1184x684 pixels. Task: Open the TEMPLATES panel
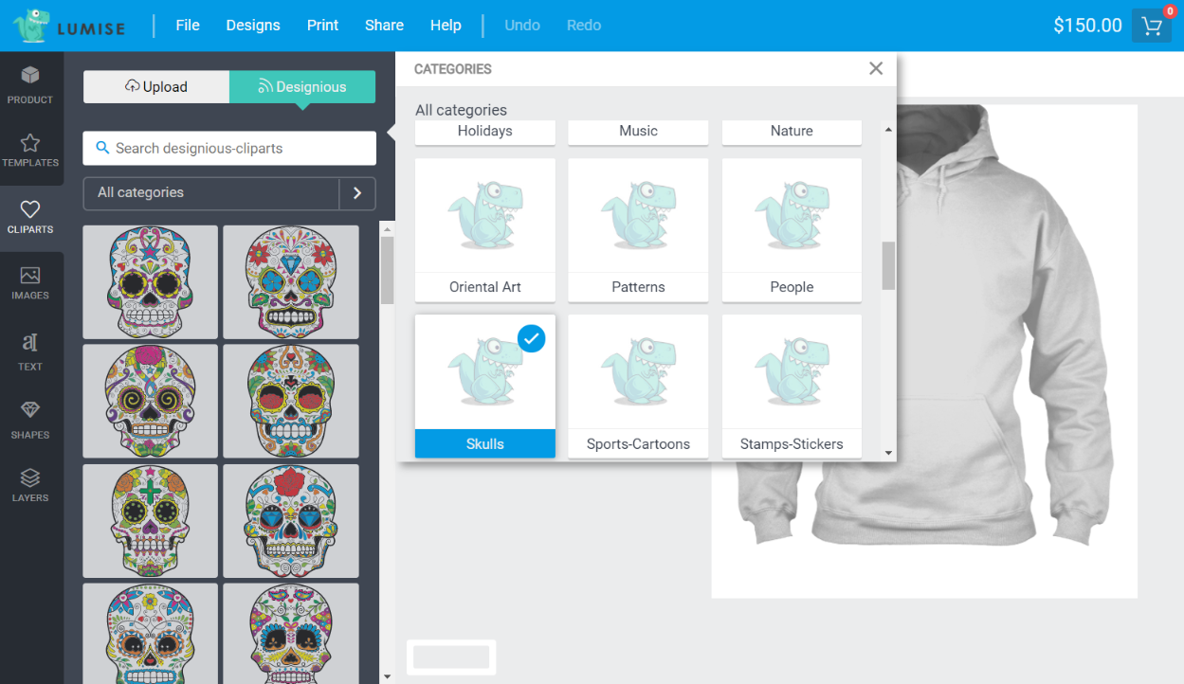point(31,152)
